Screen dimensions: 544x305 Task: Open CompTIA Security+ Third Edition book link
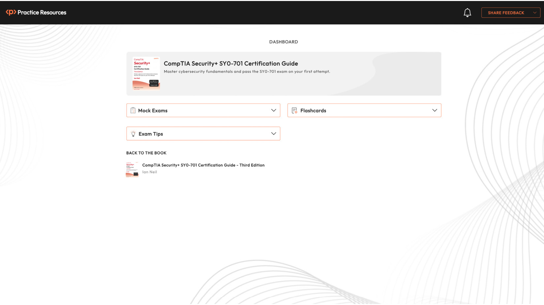coord(203,165)
